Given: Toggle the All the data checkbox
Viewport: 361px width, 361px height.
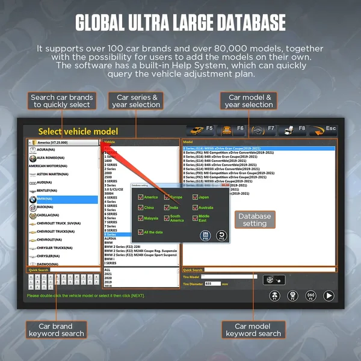Looking at the screenshot, I should (140, 232).
